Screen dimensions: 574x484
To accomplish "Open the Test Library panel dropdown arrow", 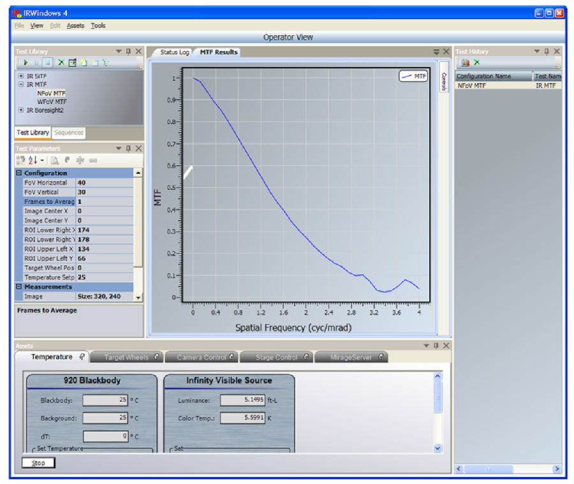I will (x=119, y=51).
